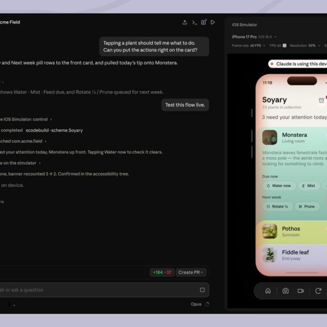Open the Frame rate 60 FPS dropdown
The height and width of the screenshot is (327, 327).
[x=249, y=45]
